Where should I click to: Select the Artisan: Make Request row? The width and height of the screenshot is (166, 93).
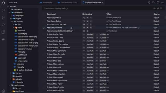pos(103,91)
